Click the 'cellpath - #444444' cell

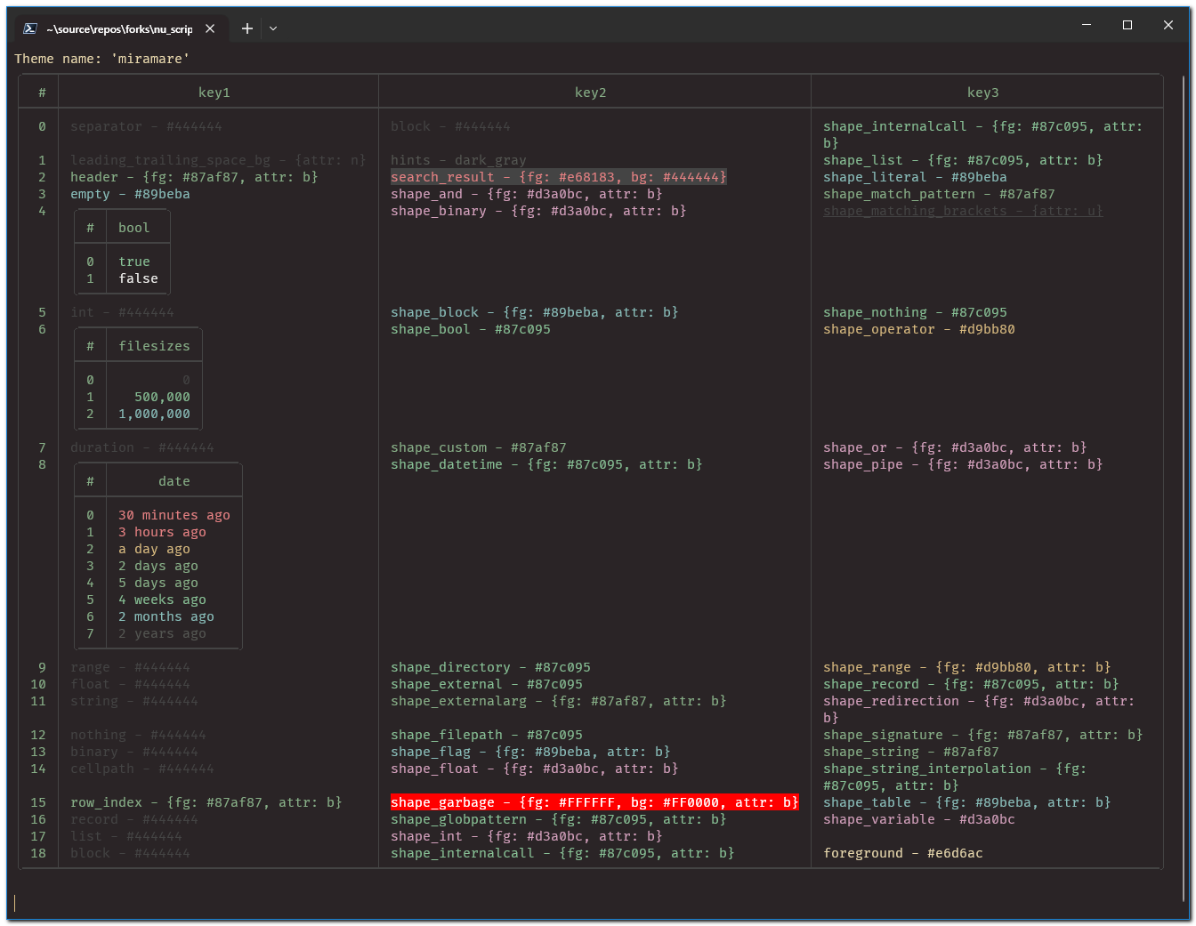(142, 769)
